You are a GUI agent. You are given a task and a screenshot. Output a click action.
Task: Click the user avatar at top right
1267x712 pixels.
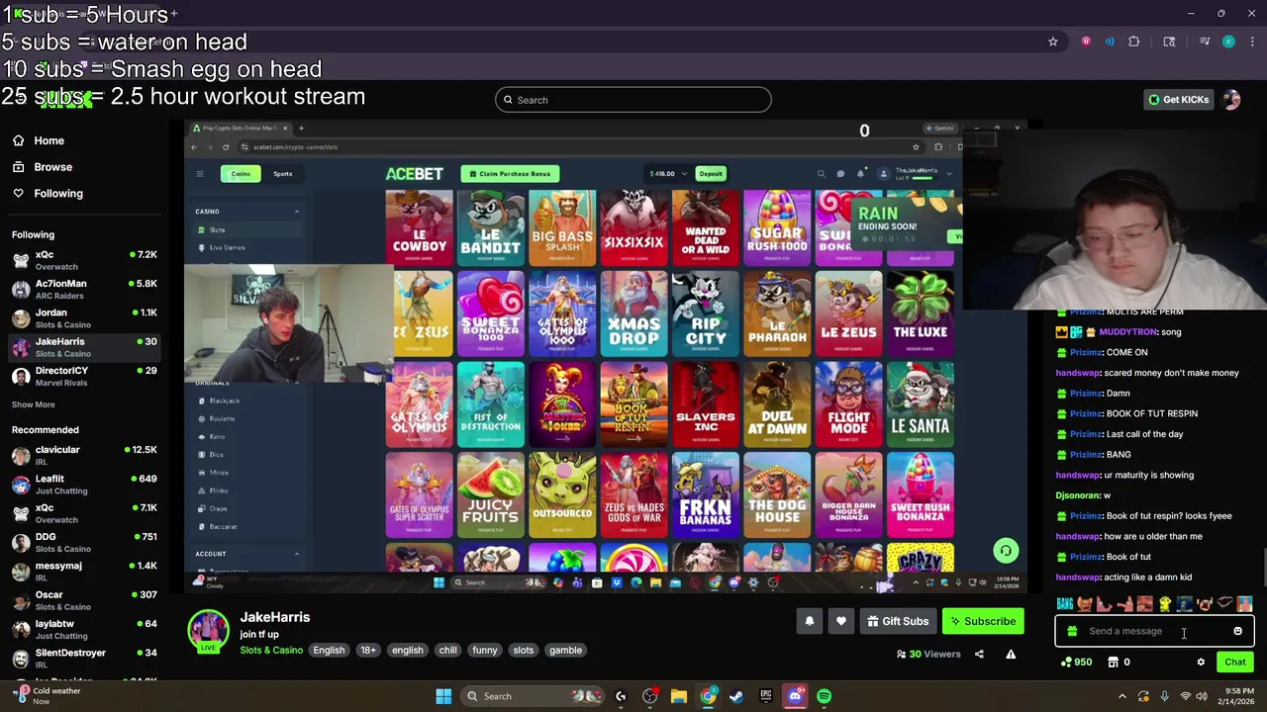click(x=1231, y=100)
